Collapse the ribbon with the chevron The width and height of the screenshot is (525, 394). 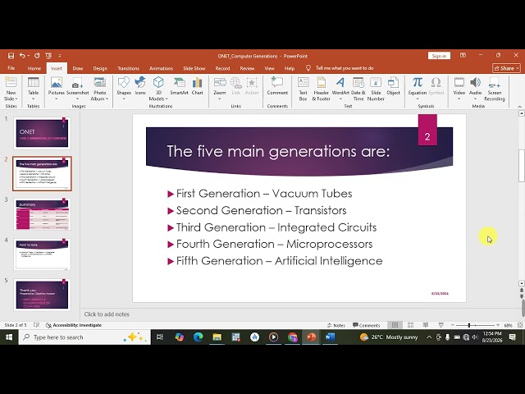(519, 107)
